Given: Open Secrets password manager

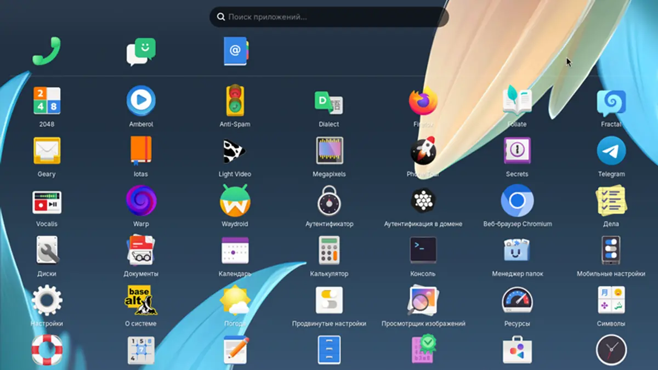Looking at the screenshot, I should [517, 151].
